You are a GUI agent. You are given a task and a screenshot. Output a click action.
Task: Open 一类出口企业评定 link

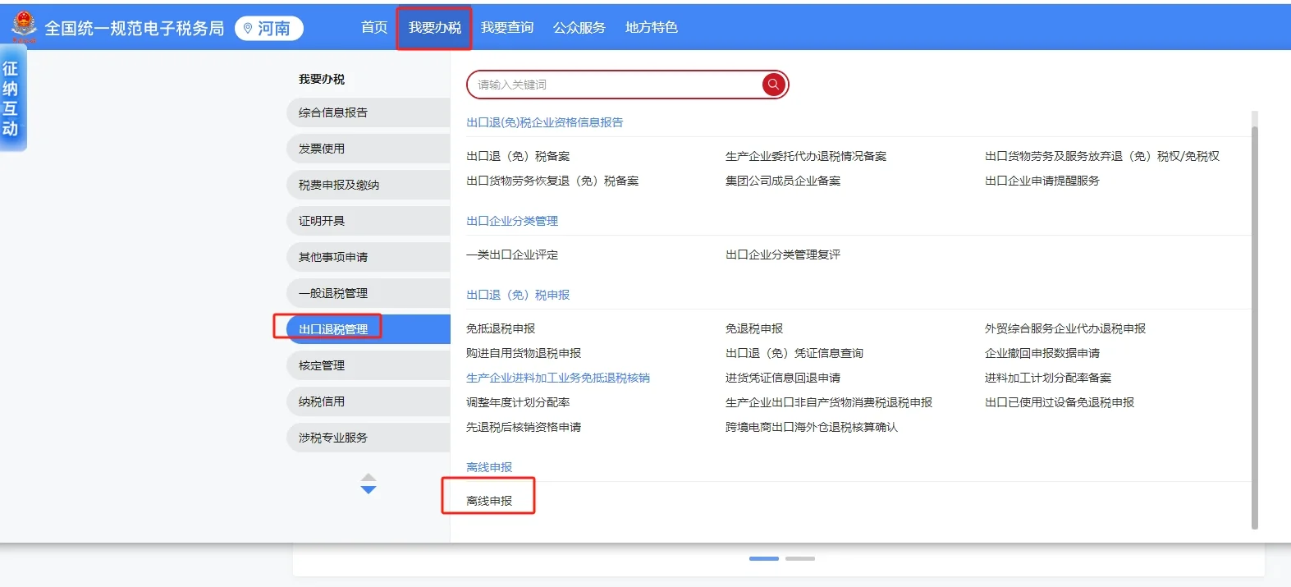(x=512, y=255)
